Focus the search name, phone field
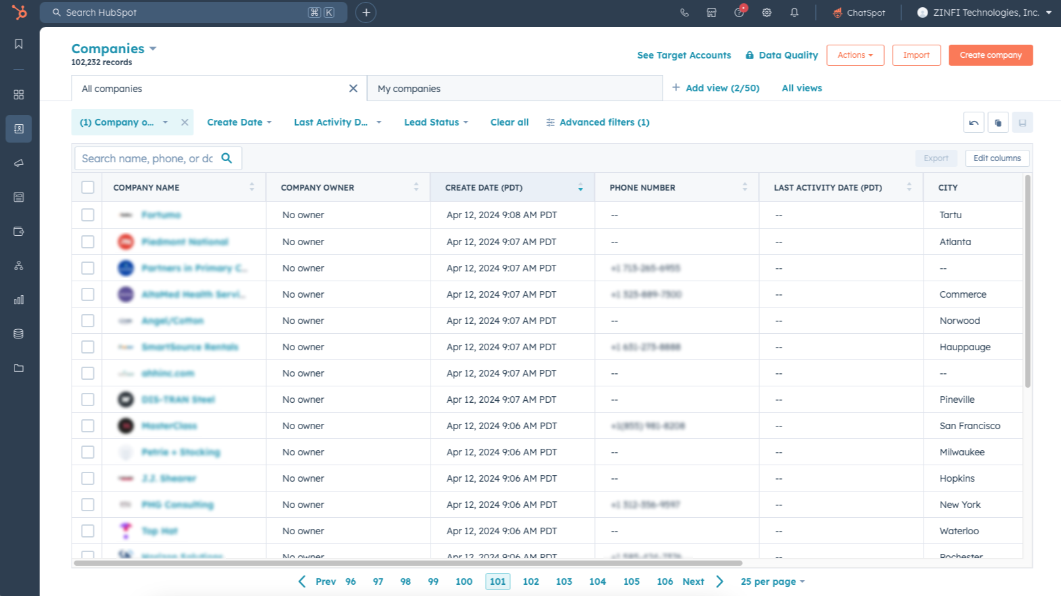Viewport: 1061px width, 596px height. point(148,158)
